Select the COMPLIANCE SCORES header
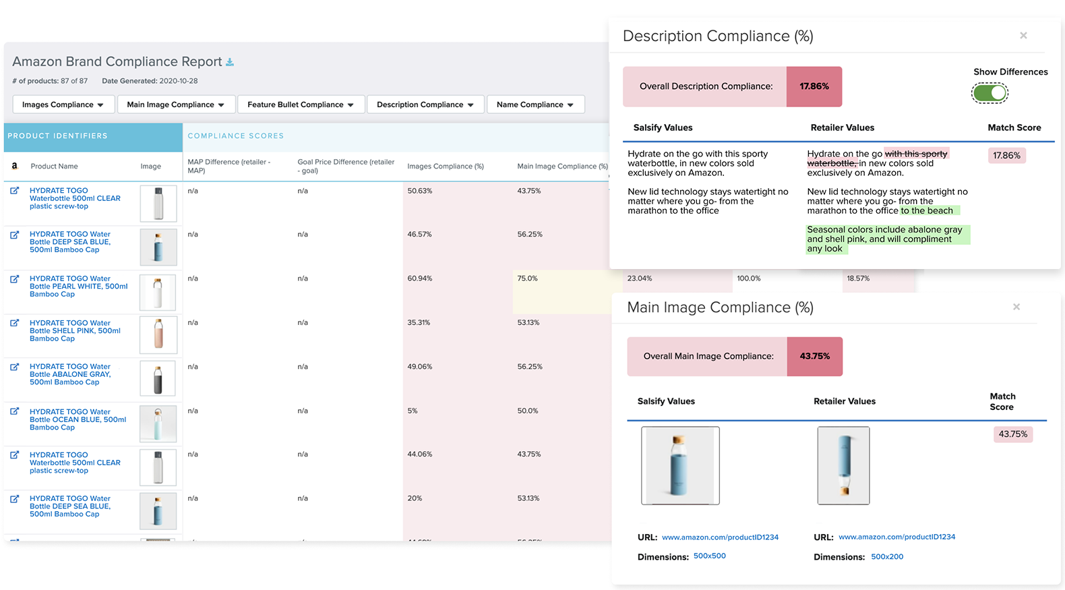This screenshot has width=1065, height=590. click(236, 136)
